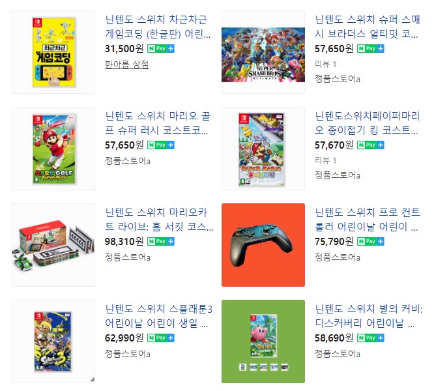Open the 닌텐도 스위치 스플래툰3 product title
434x391 pixels.
click(x=158, y=316)
